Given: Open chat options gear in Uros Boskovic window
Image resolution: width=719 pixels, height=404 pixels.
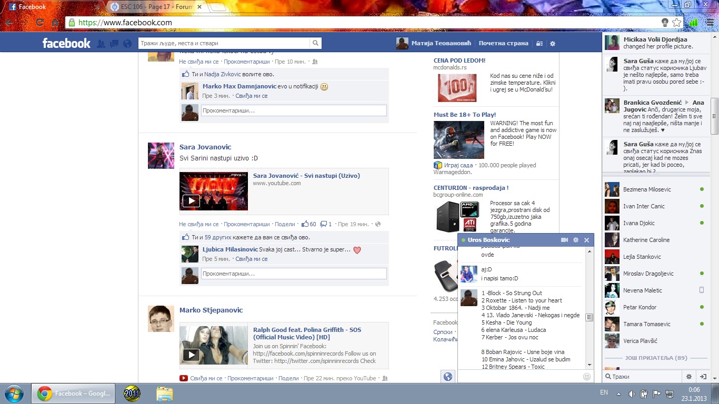Looking at the screenshot, I should click(576, 240).
